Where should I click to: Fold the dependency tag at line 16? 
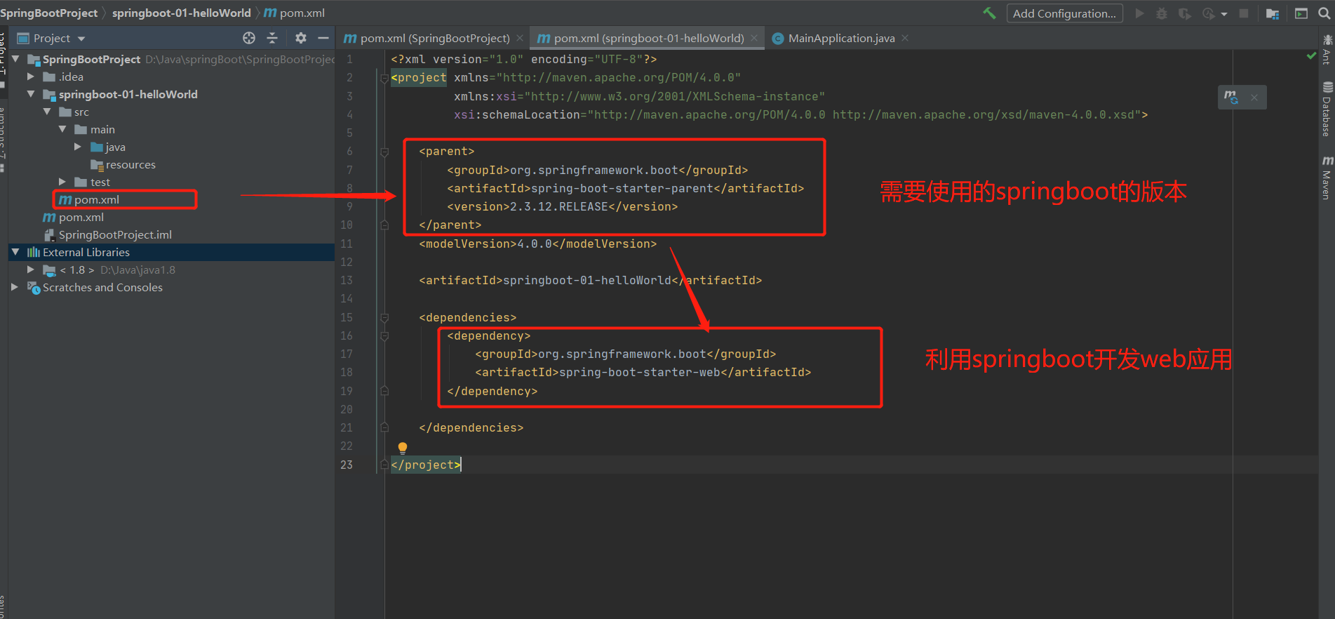pyautogui.click(x=384, y=336)
